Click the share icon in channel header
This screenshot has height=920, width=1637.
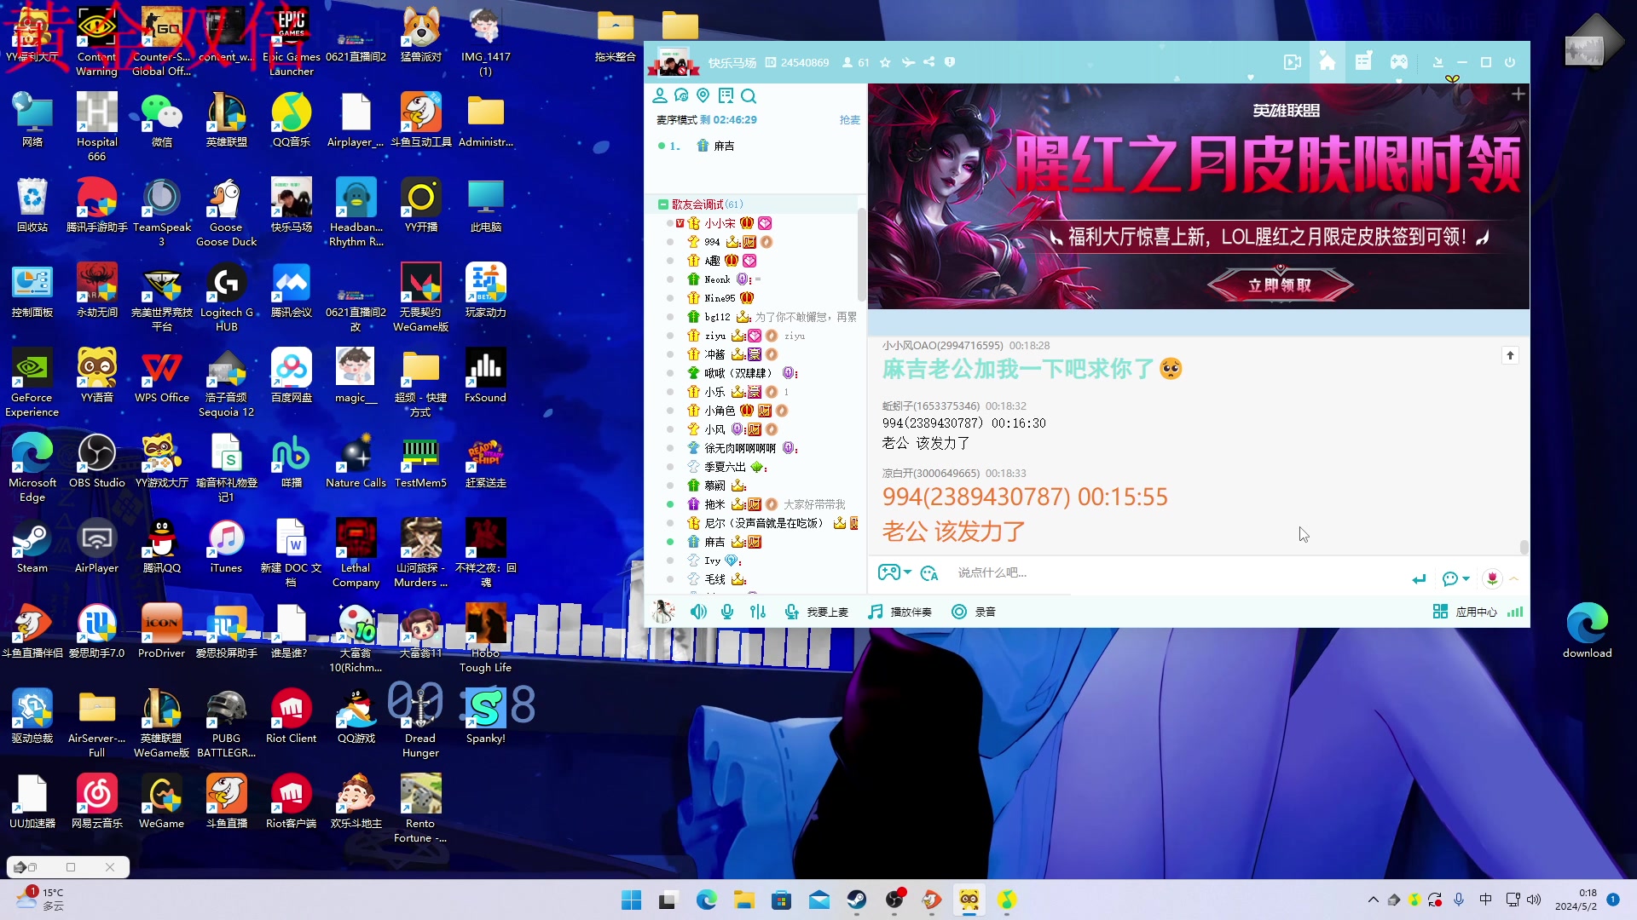click(928, 62)
